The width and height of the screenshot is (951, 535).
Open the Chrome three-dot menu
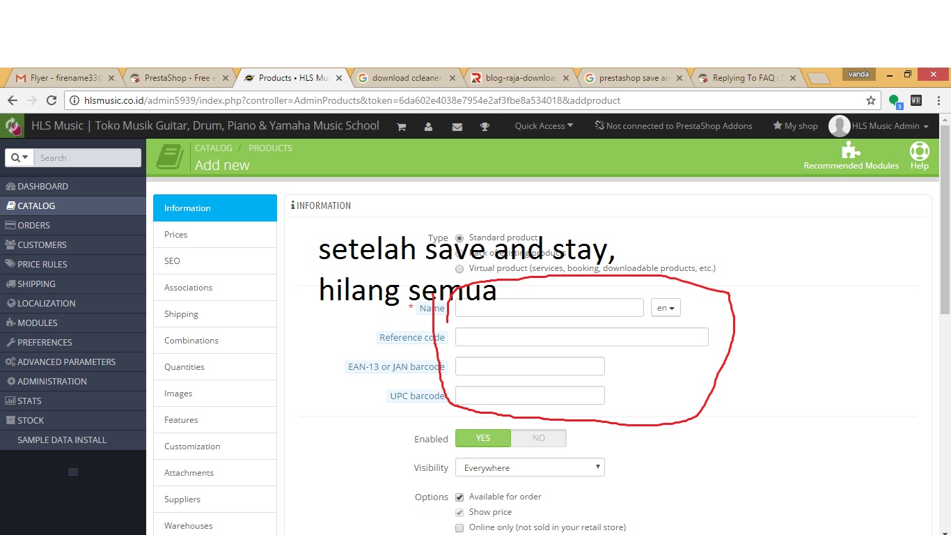[937, 100]
